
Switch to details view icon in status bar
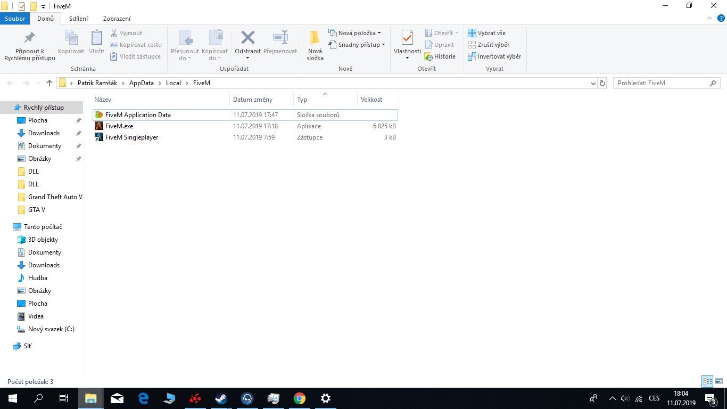707,381
